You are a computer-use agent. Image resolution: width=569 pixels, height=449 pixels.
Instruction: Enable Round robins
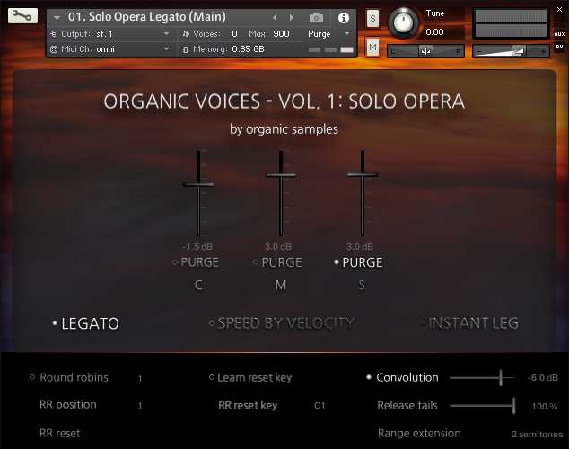[x=69, y=377]
